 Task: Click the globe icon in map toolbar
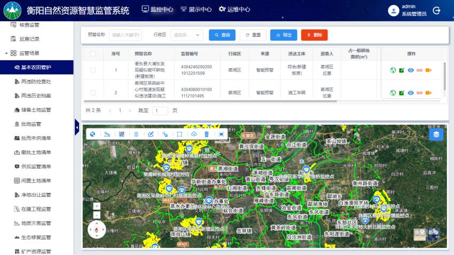(x=92, y=134)
